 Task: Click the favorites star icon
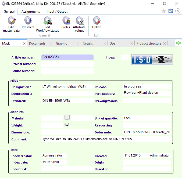pyautogui.click(x=164, y=11)
